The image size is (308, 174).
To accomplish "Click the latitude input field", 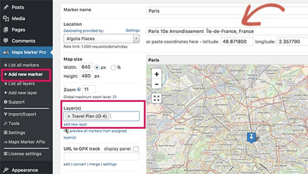I will [x=237, y=42].
